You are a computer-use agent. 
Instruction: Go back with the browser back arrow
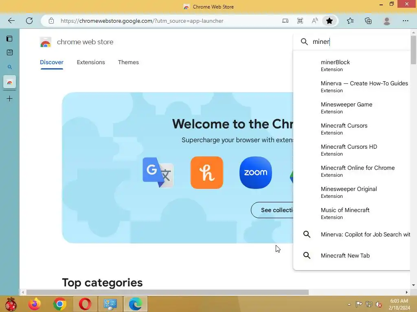11,21
